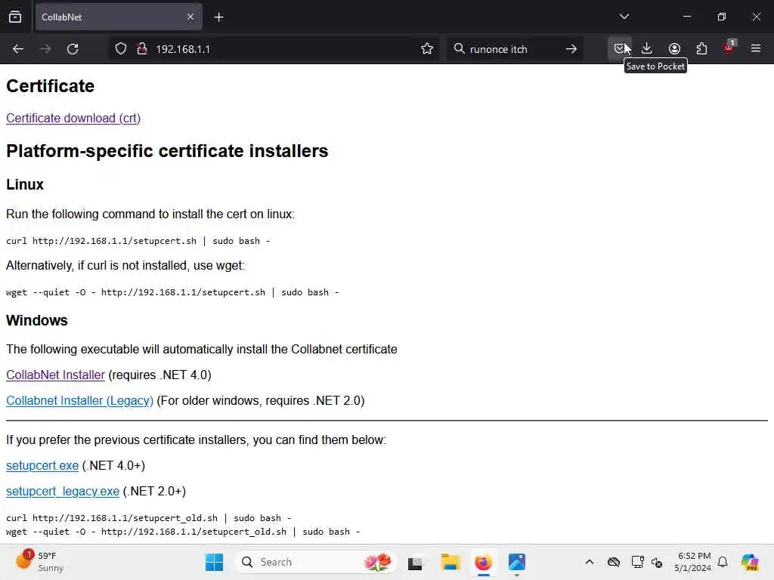Open Certificate download (crt) link
The width and height of the screenshot is (774, 580).
tap(73, 119)
